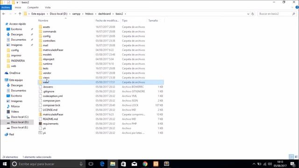Image resolution: width=299 pixels, height=168 pixels.
Task: Open Task View on taskbar
Action: 91,164
